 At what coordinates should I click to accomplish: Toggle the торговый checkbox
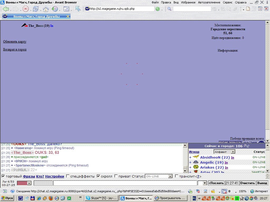[x=3, y=176]
